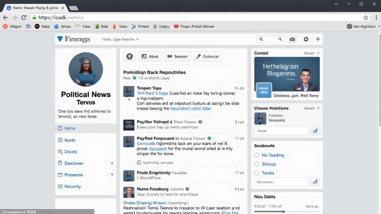
Task: Click the chart icon beside the Avsar field
Action: [315, 130]
